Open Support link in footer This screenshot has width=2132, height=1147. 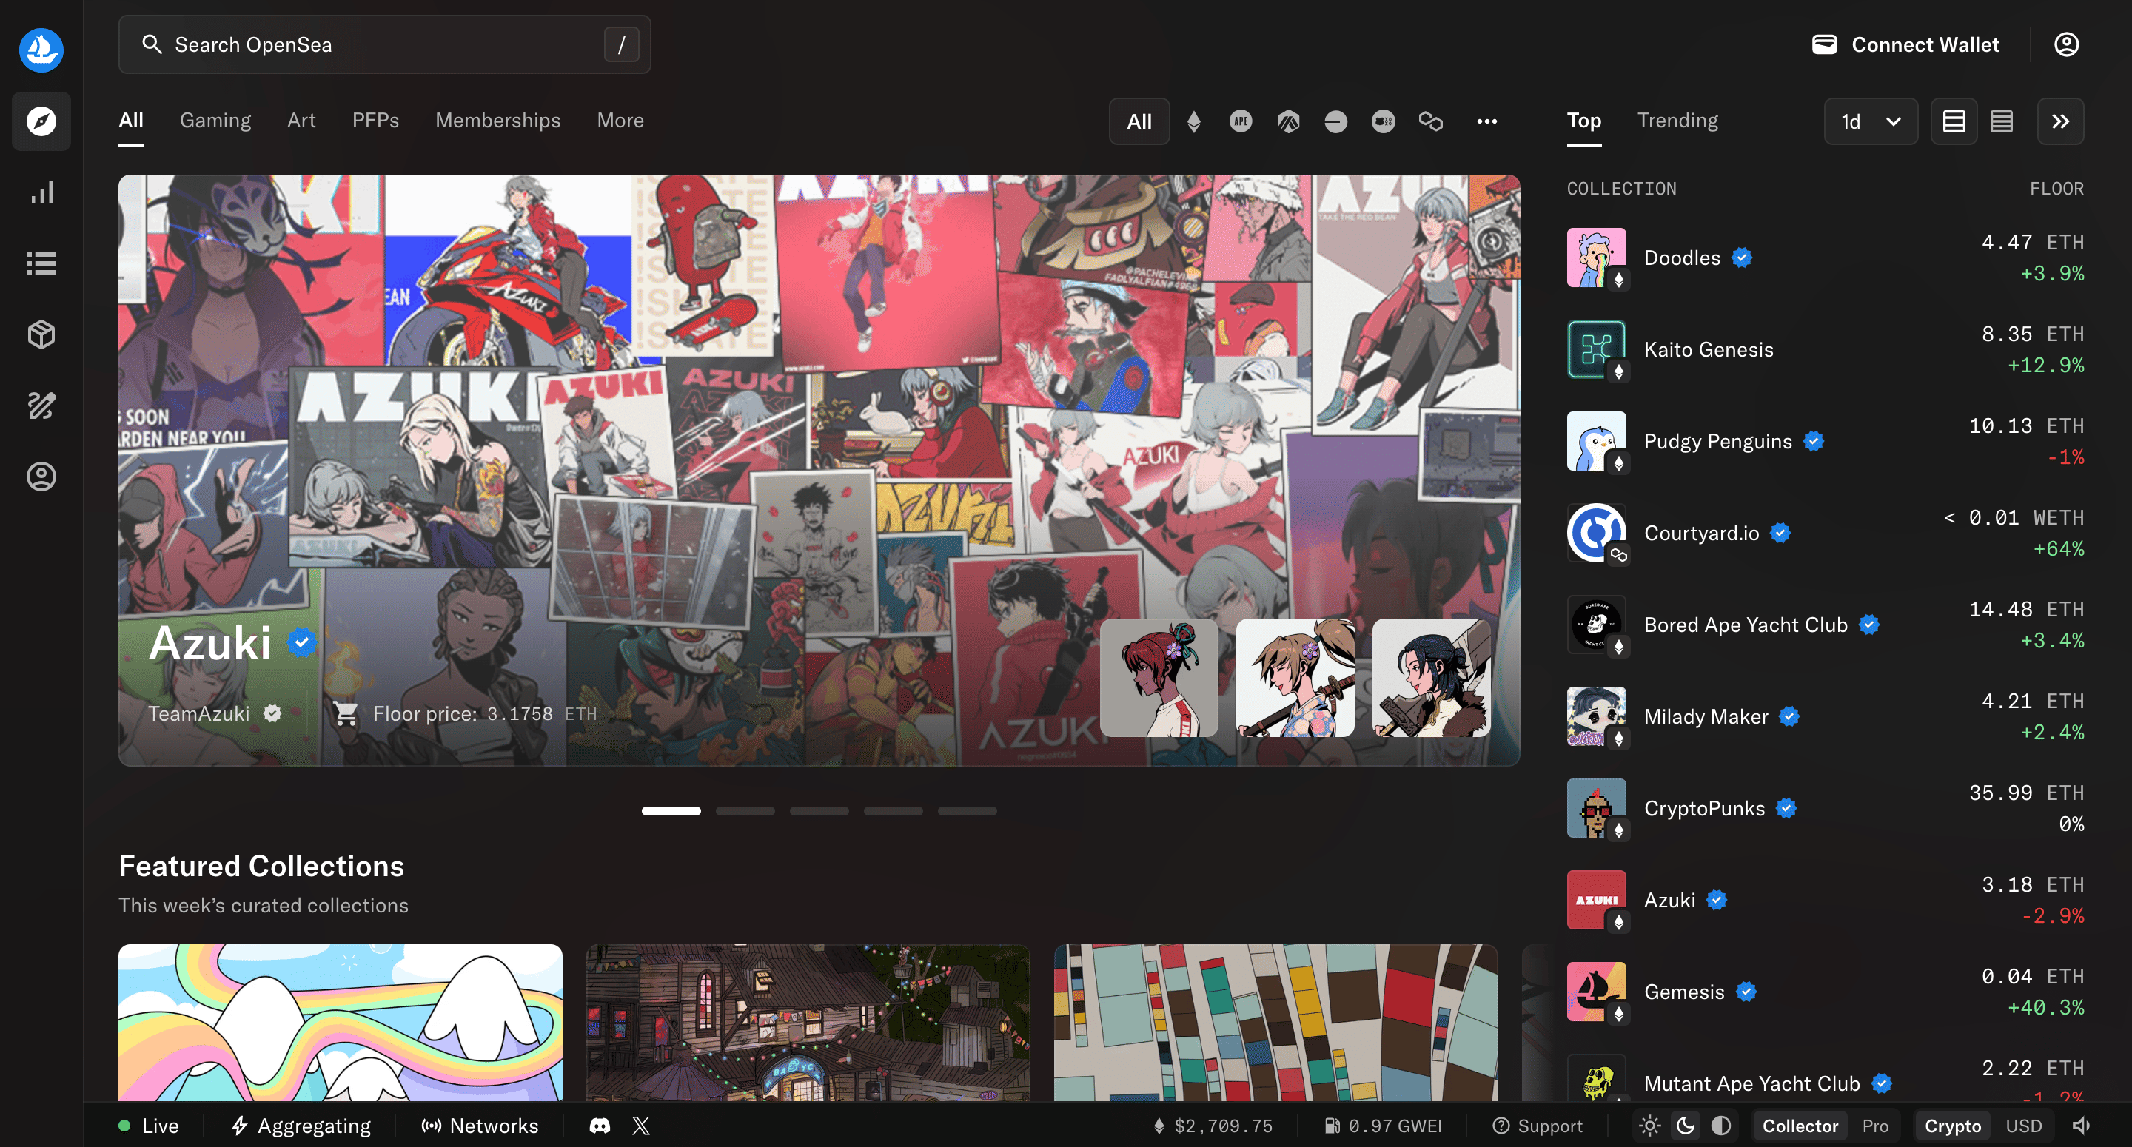pyautogui.click(x=1537, y=1126)
